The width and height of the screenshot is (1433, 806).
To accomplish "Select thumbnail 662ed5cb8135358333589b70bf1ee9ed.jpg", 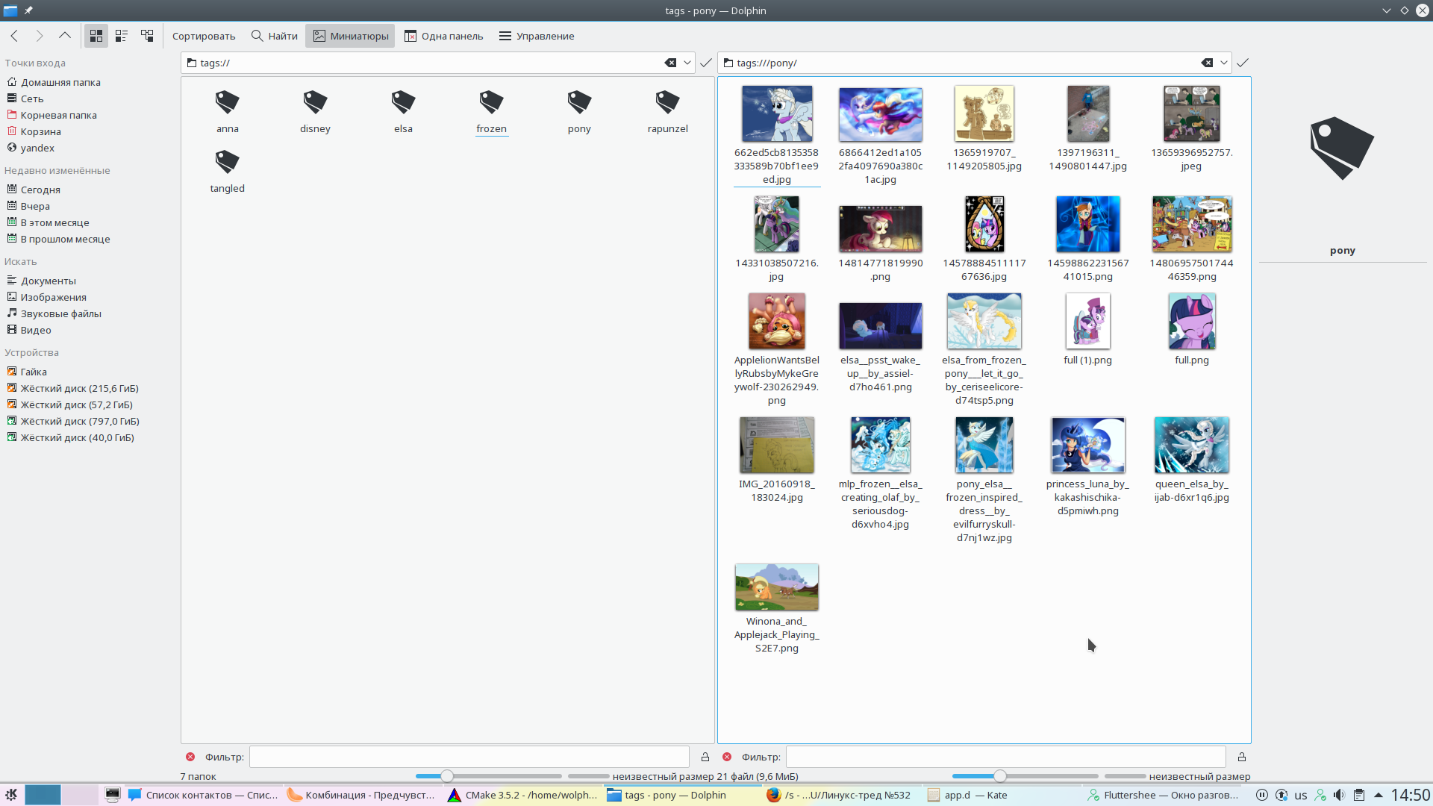I will (x=776, y=114).
